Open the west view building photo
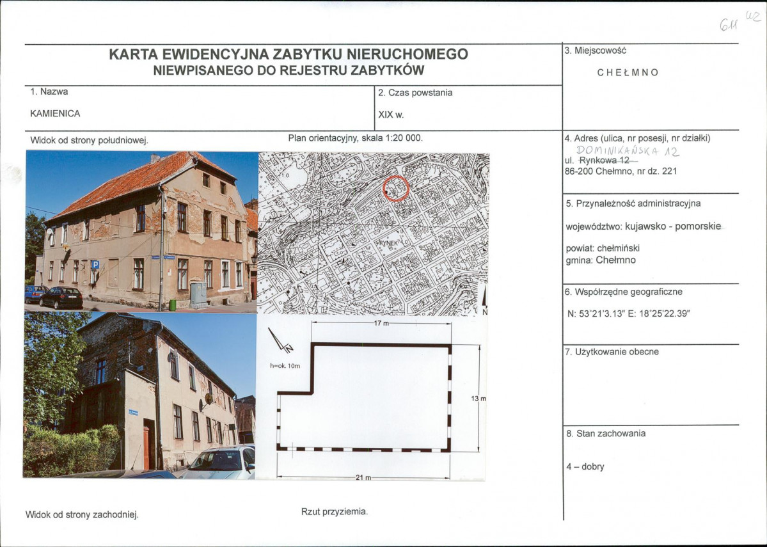767x547 pixels. click(140, 395)
